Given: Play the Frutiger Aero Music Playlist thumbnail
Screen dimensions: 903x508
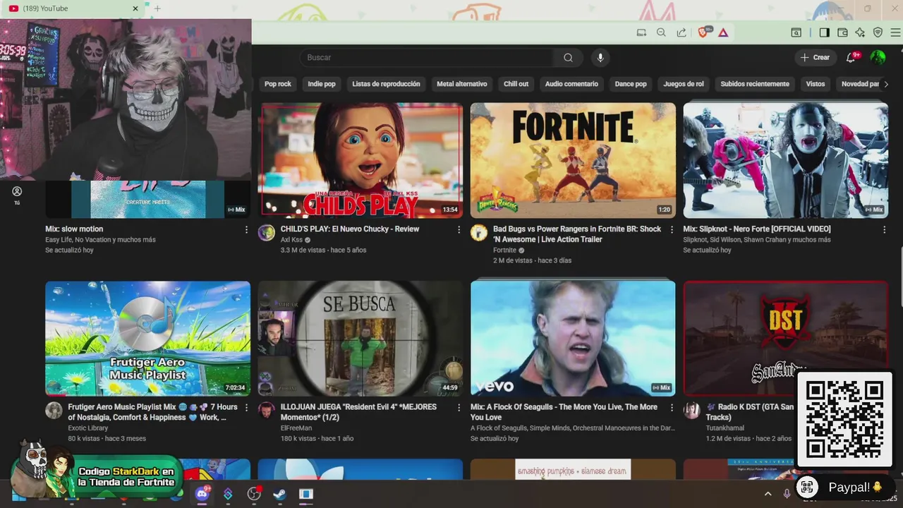Looking at the screenshot, I should 147,339.
